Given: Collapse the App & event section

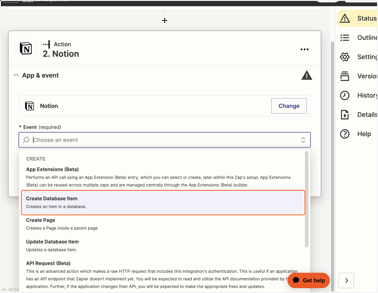Looking at the screenshot, I should click(16, 75).
